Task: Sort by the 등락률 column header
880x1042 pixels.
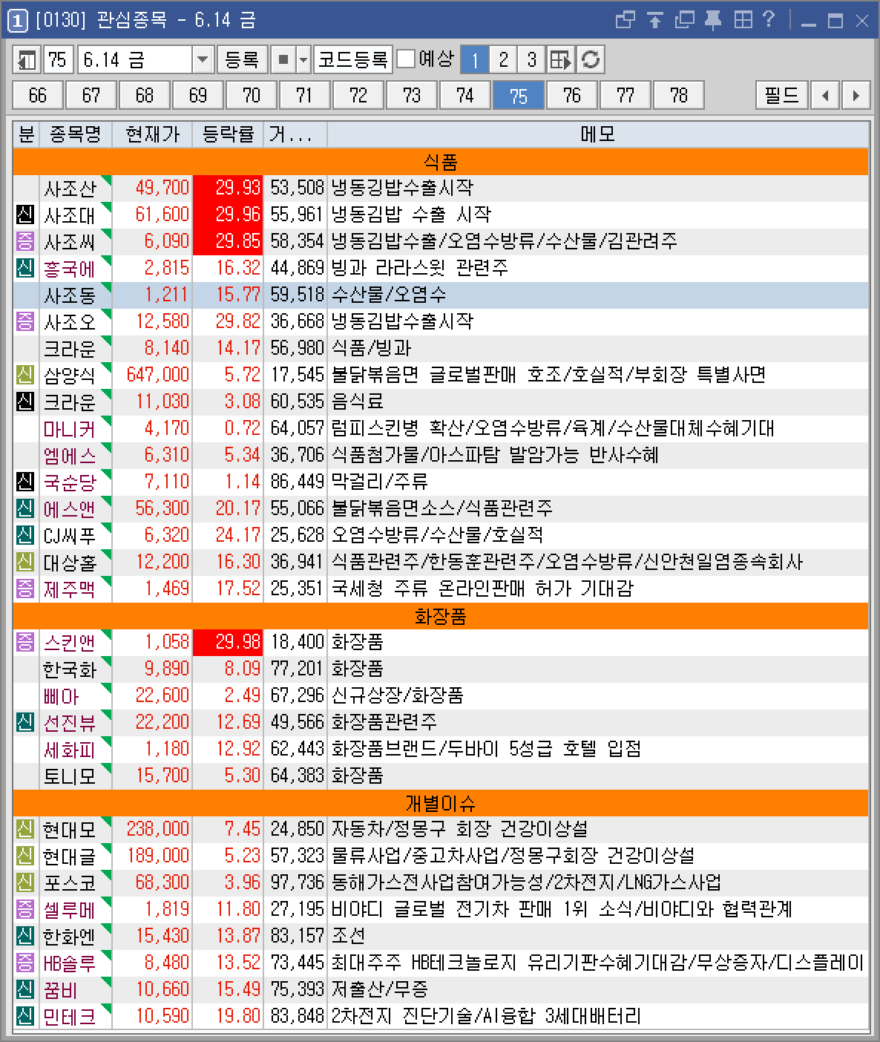Action: pyautogui.click(x=228, y=134)
